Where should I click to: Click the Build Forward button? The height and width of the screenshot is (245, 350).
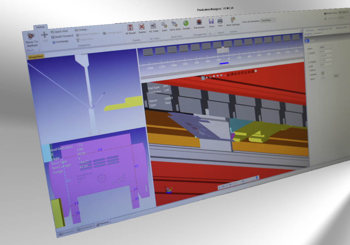[x=62, y=37]
